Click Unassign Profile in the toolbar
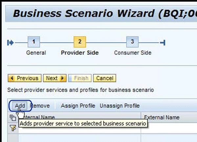 point(120,106)
